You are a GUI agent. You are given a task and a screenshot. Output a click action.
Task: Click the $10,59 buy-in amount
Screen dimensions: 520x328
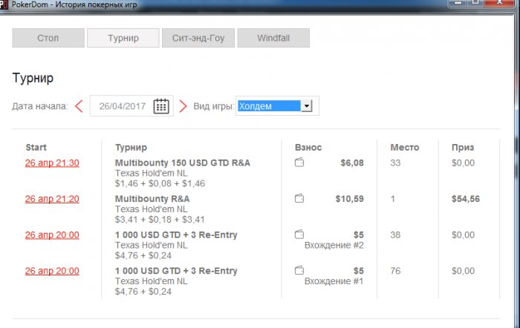point(350,199)
